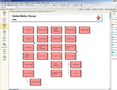Open the Format menu

pyautogui.click(x=8, y=3)
